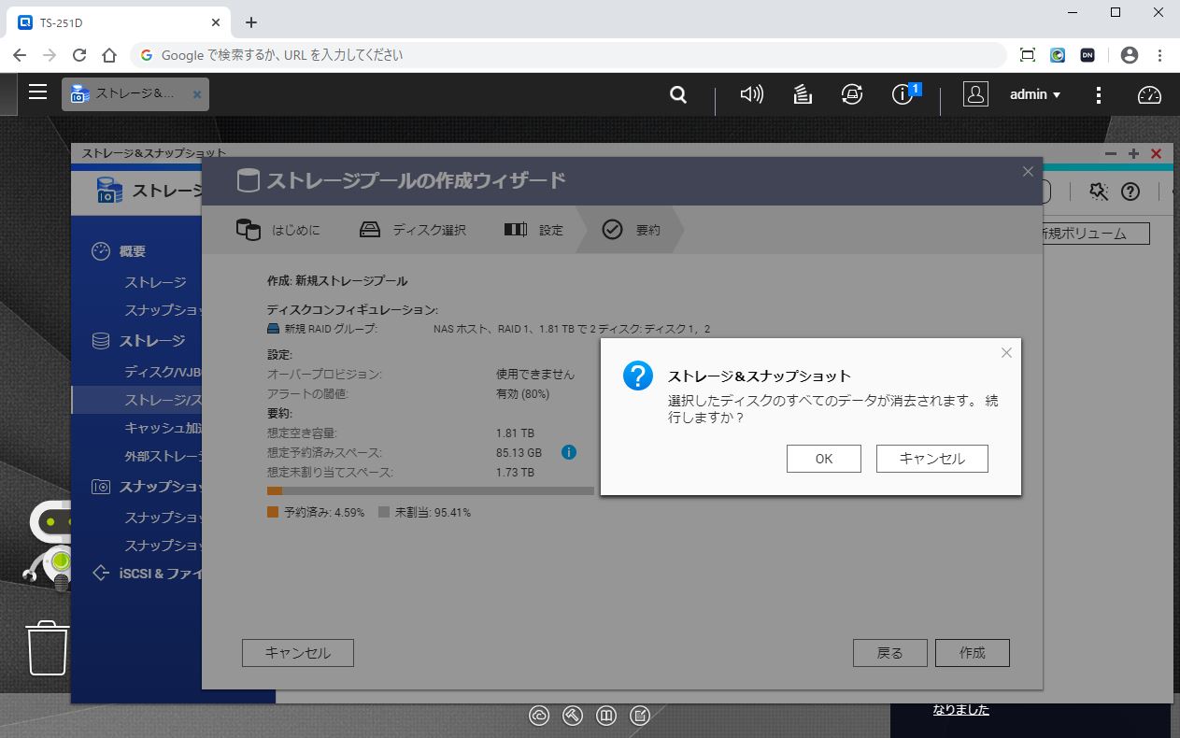Open the QTS main menu hamburger icon

[37, 92]
